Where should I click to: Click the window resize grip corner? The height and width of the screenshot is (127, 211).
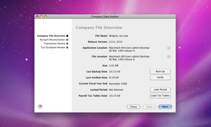[174, 111]
